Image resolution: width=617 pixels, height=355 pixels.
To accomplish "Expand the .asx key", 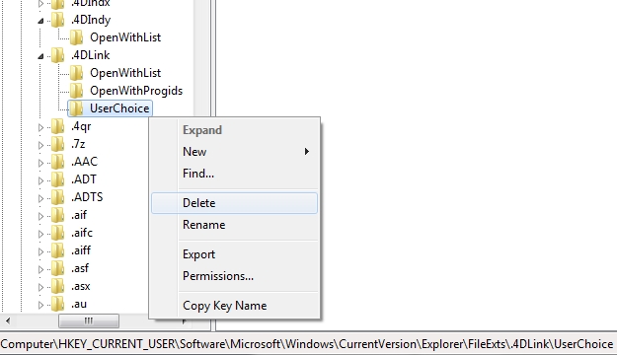I will coord(40,287).
